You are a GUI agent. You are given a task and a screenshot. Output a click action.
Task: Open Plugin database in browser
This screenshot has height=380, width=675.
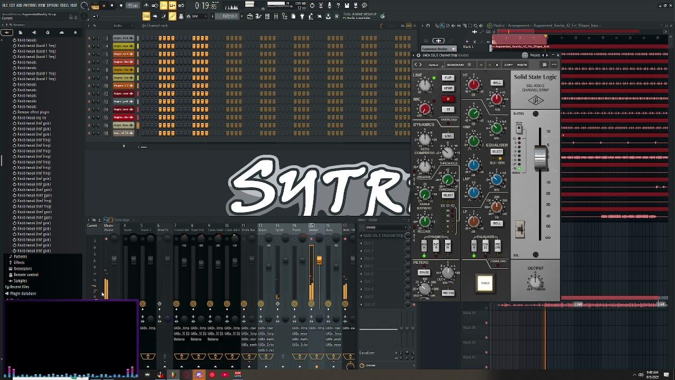(x=23, y=293)
